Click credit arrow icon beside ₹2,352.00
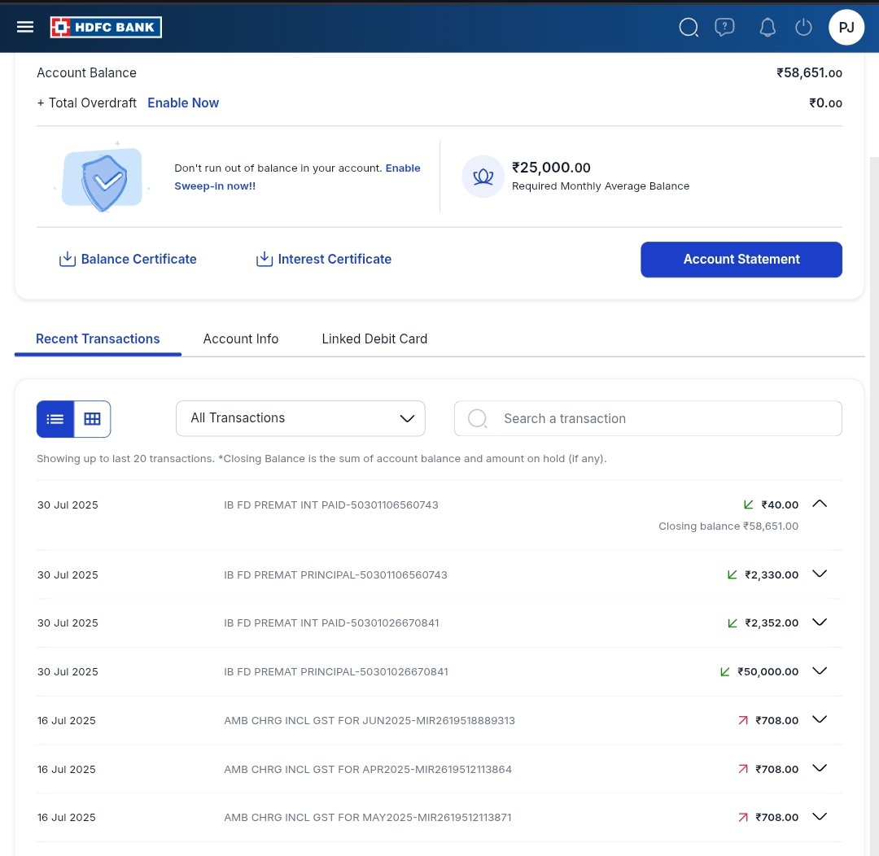Viewport: 879px width, 856px height. click(x=732, y=622)
